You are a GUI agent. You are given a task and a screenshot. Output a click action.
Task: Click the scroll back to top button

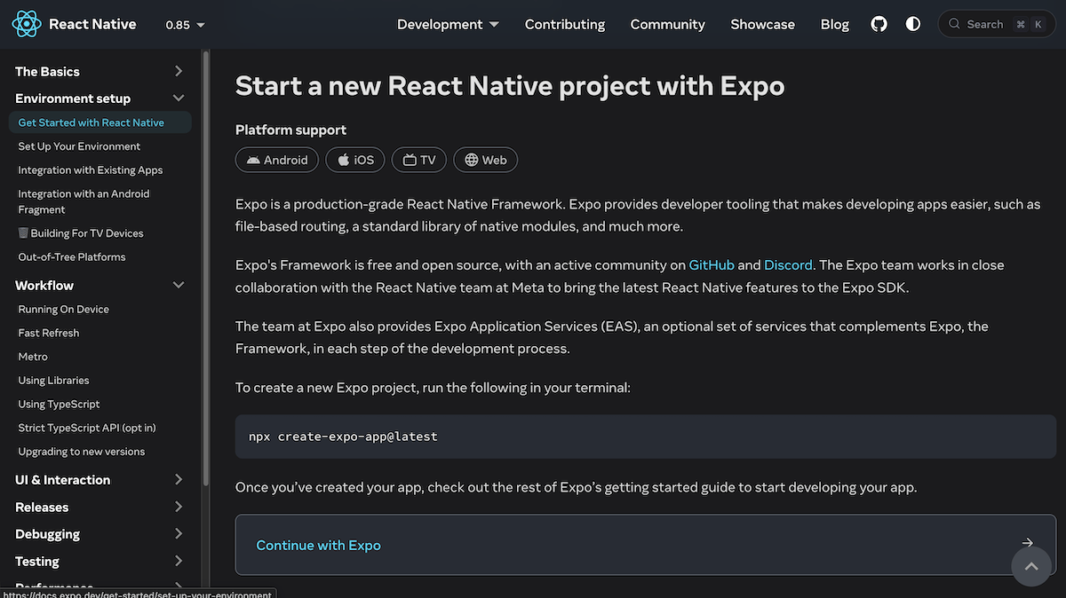1030,566
